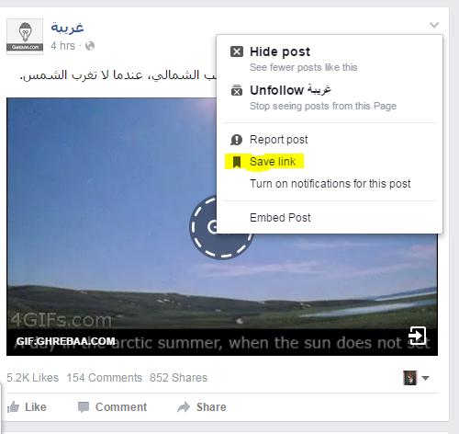The width and height of the screenshot is (459, 434).
Task: Play the GIF using the circle button
Action: [221, 227]
